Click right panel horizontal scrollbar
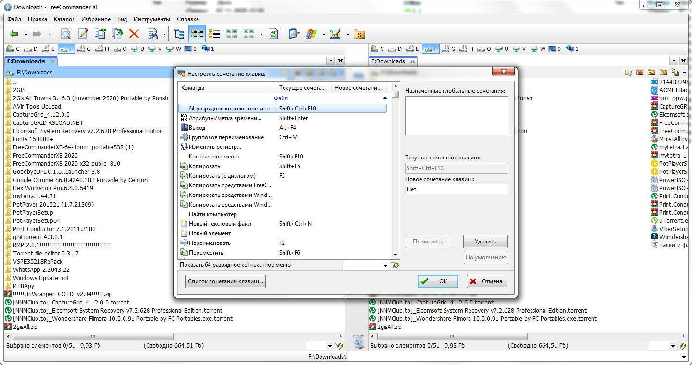Screen dimensions: 692x365 (529, 337)
